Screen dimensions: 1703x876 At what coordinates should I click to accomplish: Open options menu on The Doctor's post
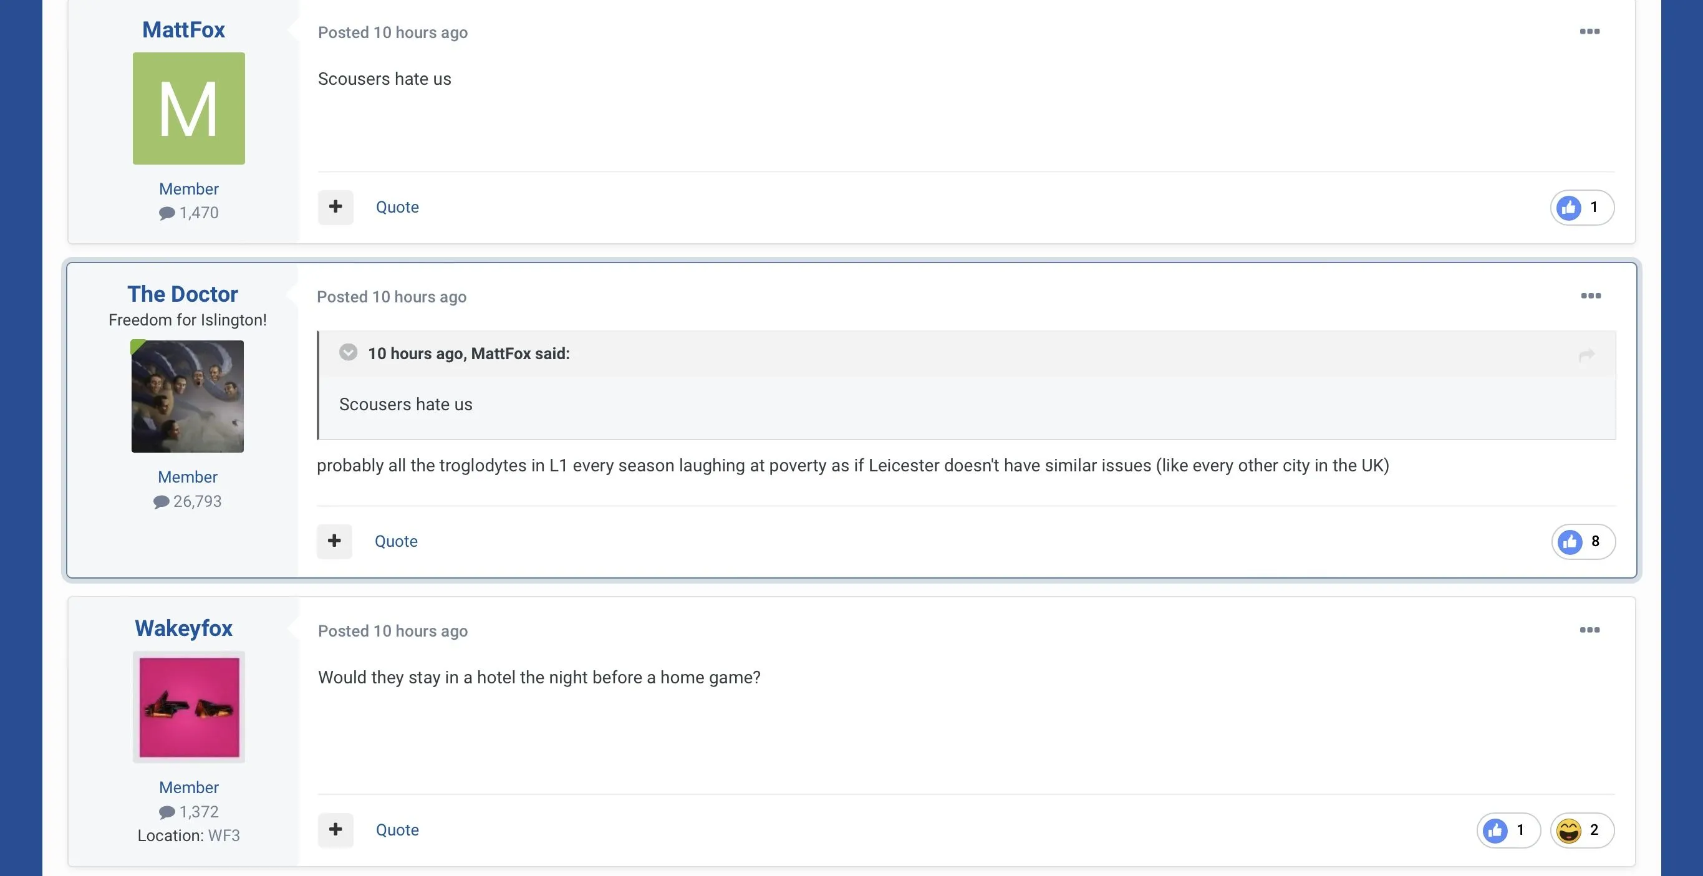click(x=1591, y=296)
